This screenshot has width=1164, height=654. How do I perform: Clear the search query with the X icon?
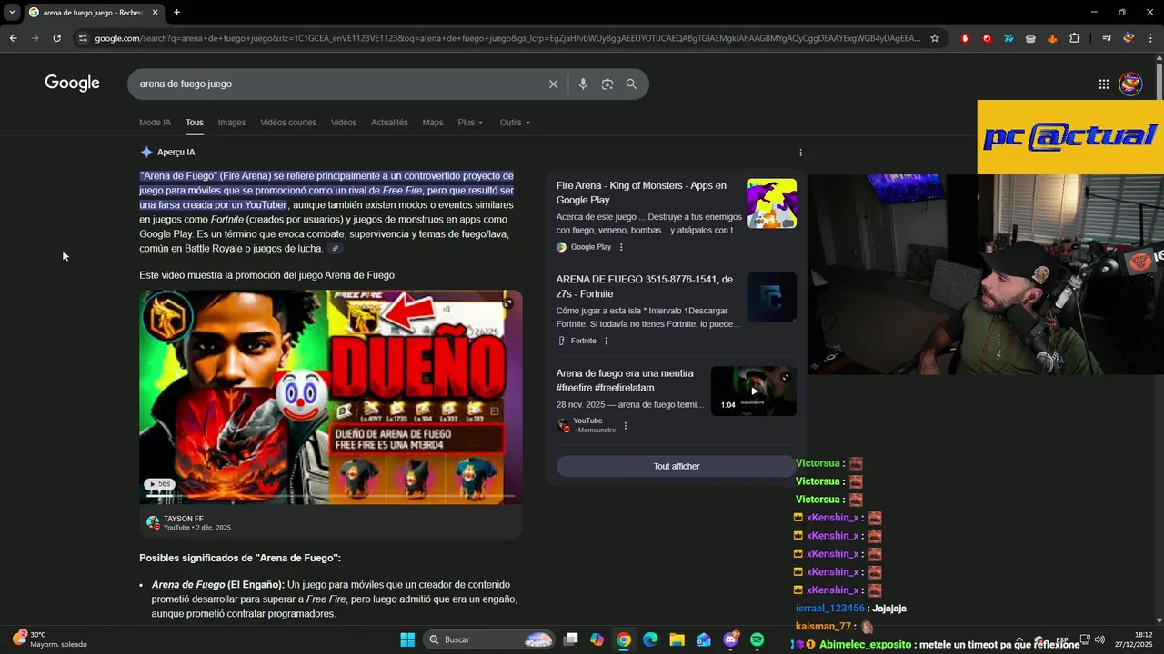pyautogui.click(x=553, y=84)
